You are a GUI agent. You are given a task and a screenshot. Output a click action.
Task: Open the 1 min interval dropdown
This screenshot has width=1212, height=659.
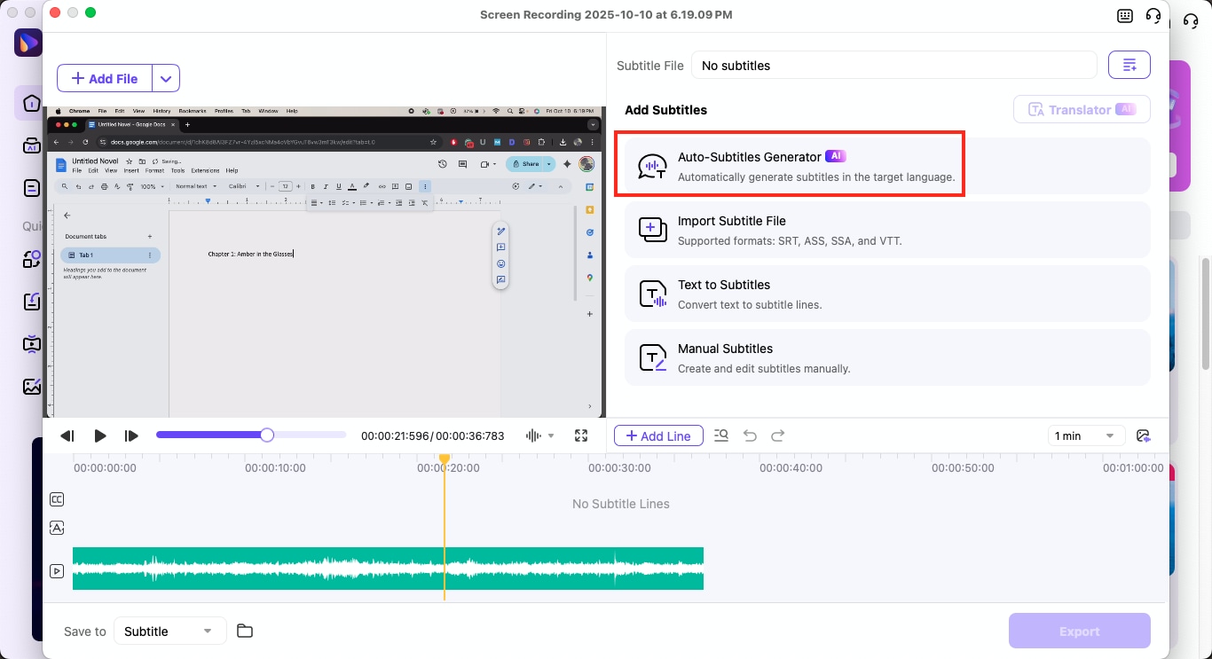(x=1086, y=435)
